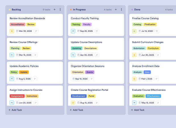This screenshot has width=176, height=128.
Task: Click the plus icon in Backlog header
Action: [x=55, y=9]
